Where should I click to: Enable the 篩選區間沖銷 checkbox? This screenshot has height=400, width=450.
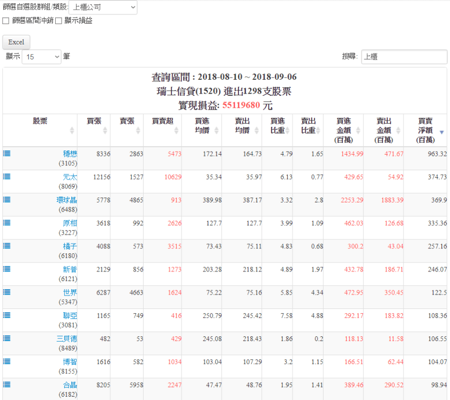pos(6,21)
